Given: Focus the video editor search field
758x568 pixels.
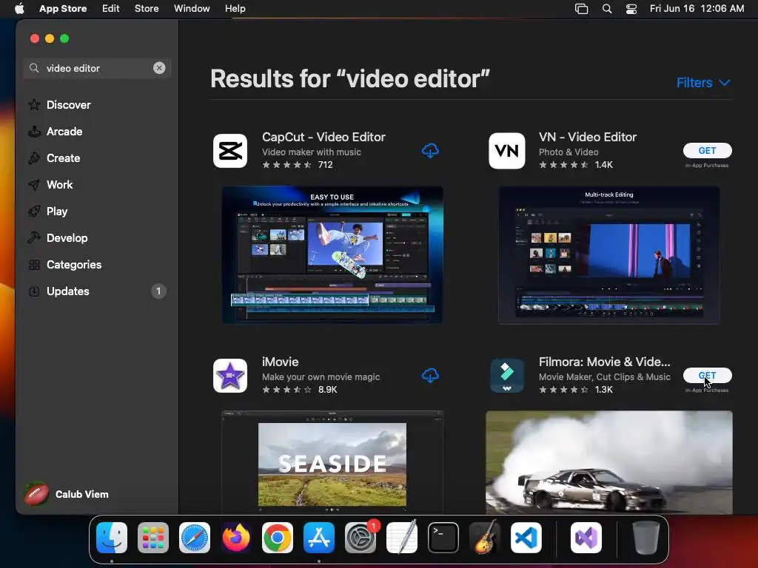Looking at the screenshot, I should (x=97, y=68).
